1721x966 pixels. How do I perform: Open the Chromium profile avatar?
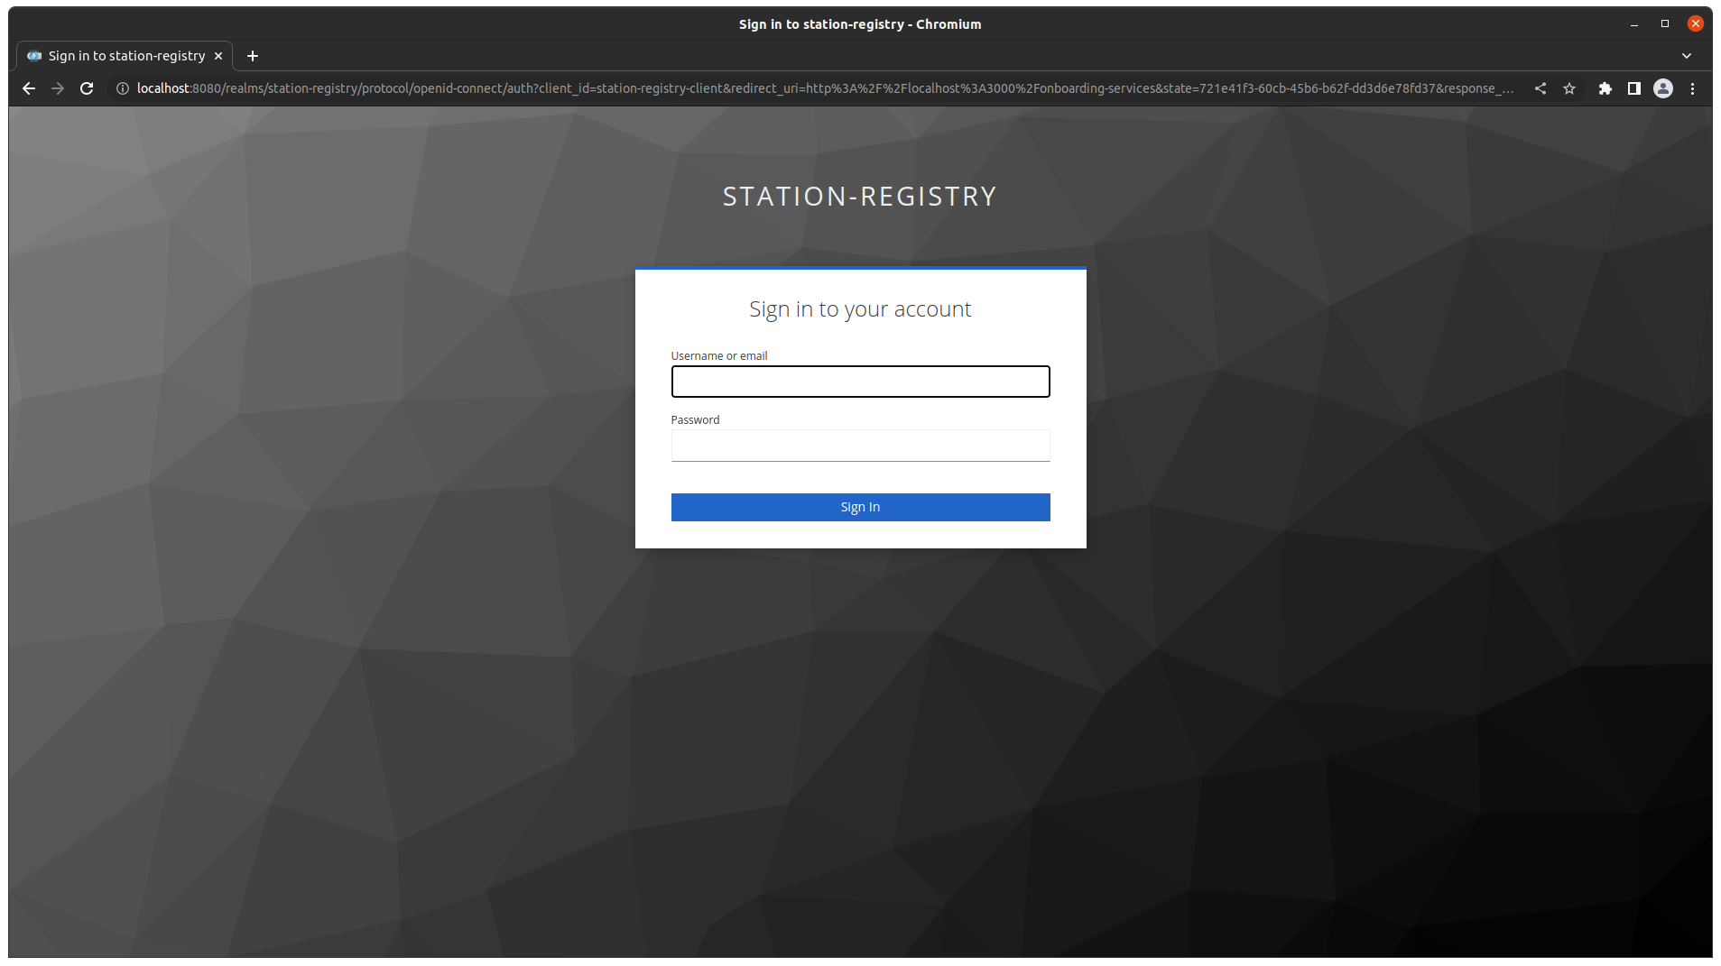point(1663,88)
